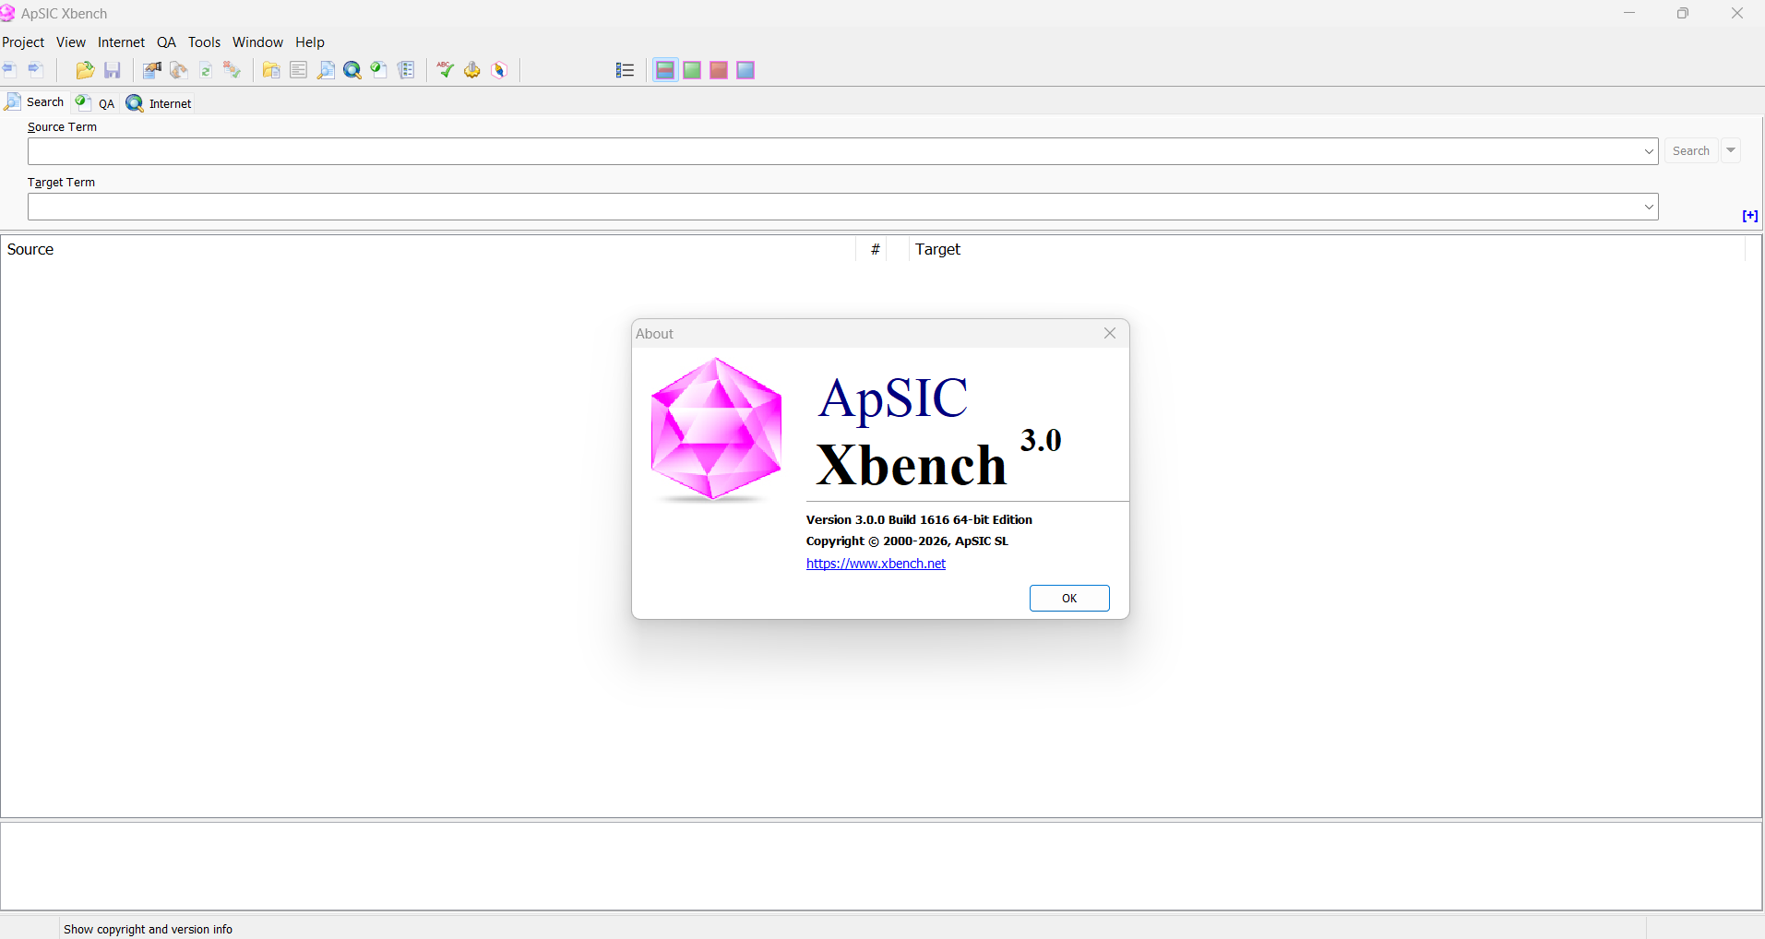The height and width of the screenshot is (939, 1765).
Task: Click the magnifier-over-document search icon in toolbar
Action: click(326, 70)
